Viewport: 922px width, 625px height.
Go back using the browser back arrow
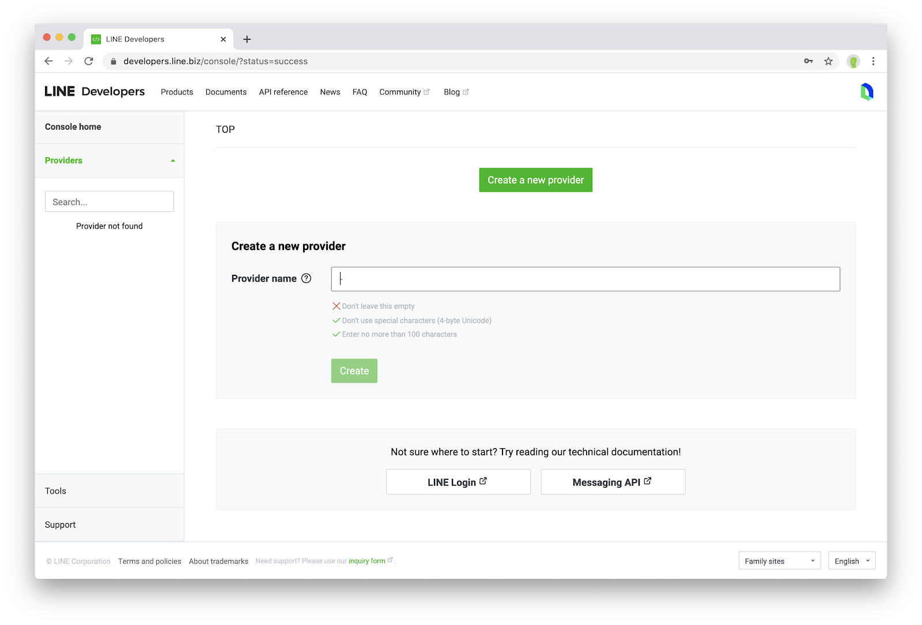click(49, 61)
